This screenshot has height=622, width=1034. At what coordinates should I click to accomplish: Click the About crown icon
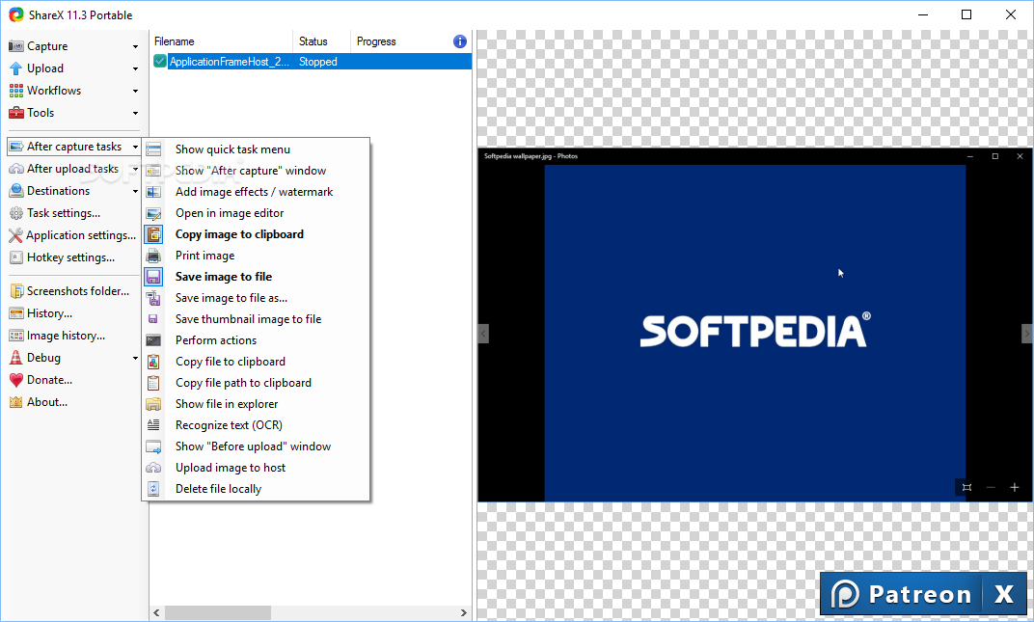pyautogui.click(x=15, y=402)
